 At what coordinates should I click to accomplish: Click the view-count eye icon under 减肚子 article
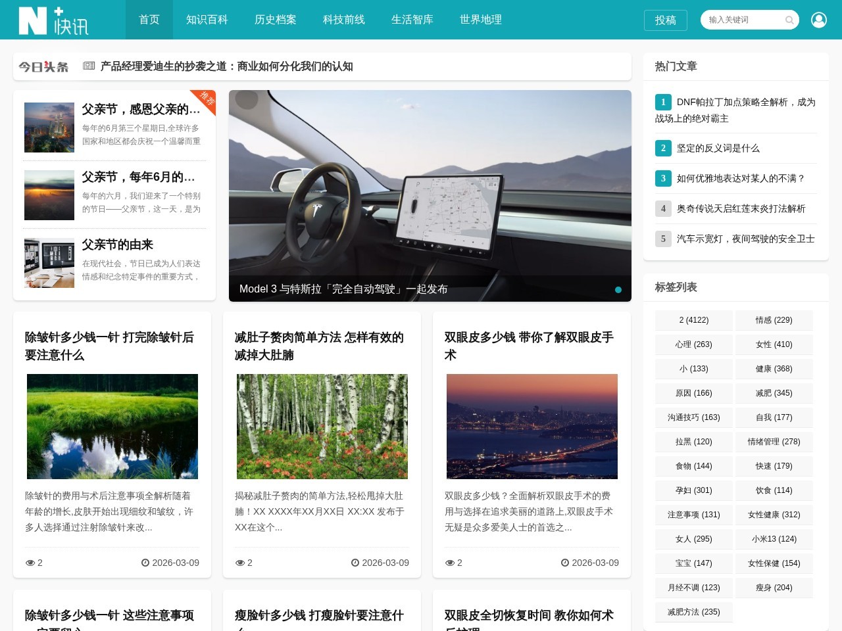(x=240, y=563)
